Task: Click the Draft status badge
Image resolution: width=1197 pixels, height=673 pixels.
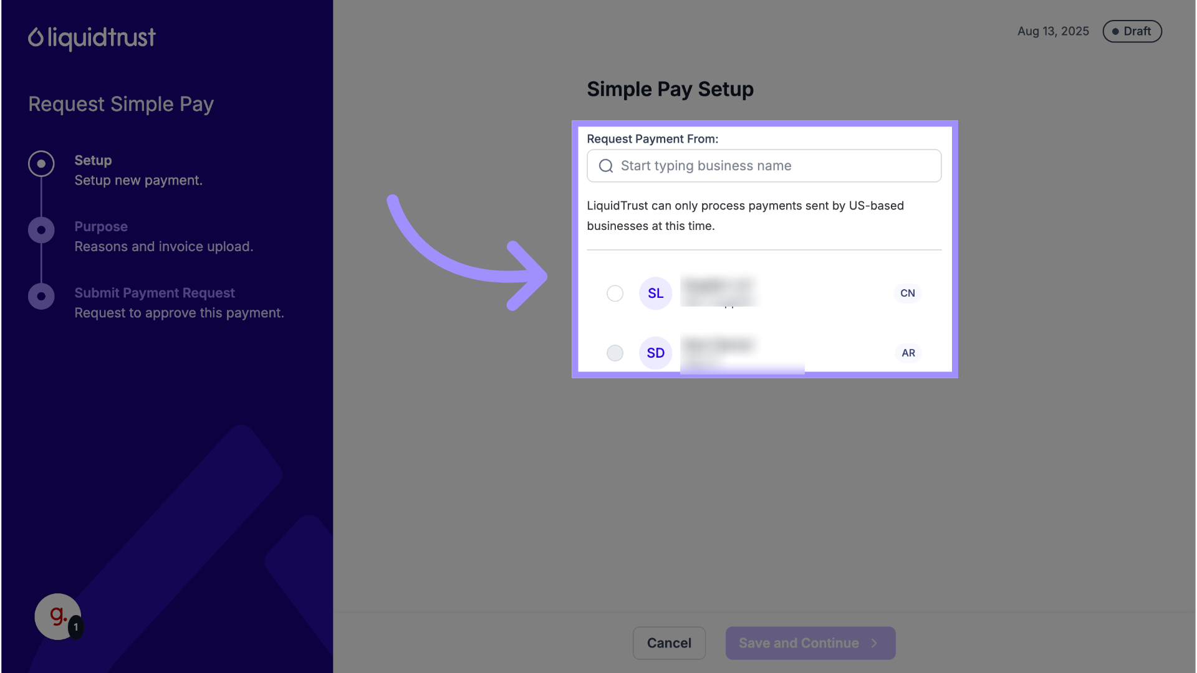Action: click(x=1132, y=31)
